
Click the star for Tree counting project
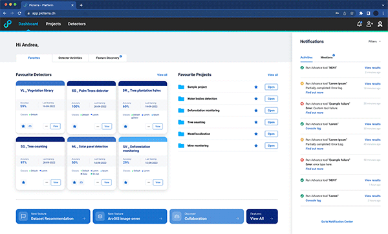pos(256,122)
